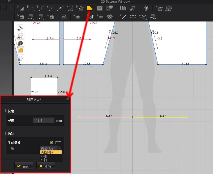Select the trace-to-pattern tool with stacked shapes
Screen dimensions: 213x174
pos(80,8)
